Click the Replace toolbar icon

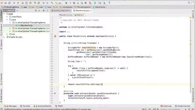39,3
